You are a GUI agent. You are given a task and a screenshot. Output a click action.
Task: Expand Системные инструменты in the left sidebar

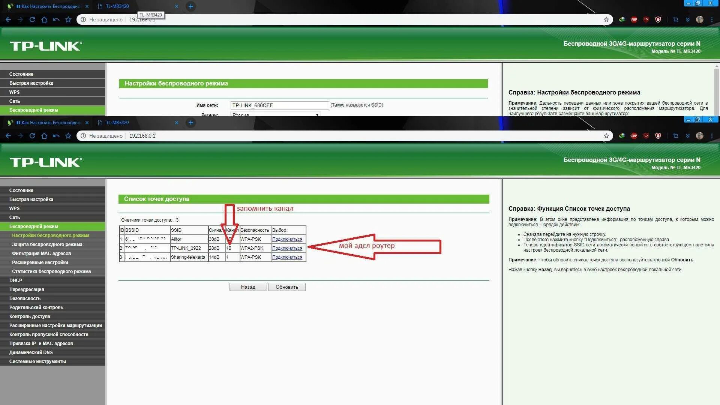point(37,361)
